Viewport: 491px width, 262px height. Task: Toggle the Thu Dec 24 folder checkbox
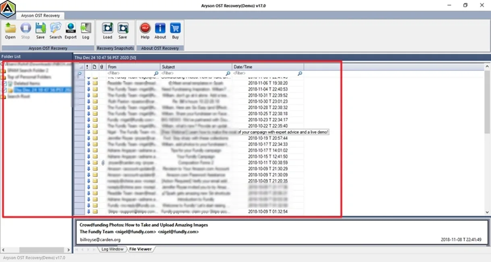[x=5, y=90]
